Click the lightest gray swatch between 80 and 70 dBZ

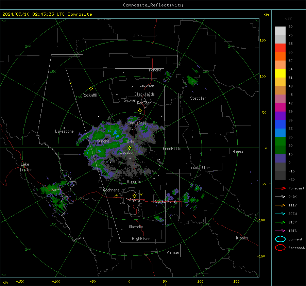280,31
